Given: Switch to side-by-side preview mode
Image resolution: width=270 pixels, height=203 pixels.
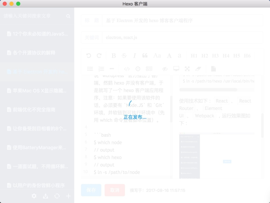Looking at the screenshot, I should [x=176, y=69].
